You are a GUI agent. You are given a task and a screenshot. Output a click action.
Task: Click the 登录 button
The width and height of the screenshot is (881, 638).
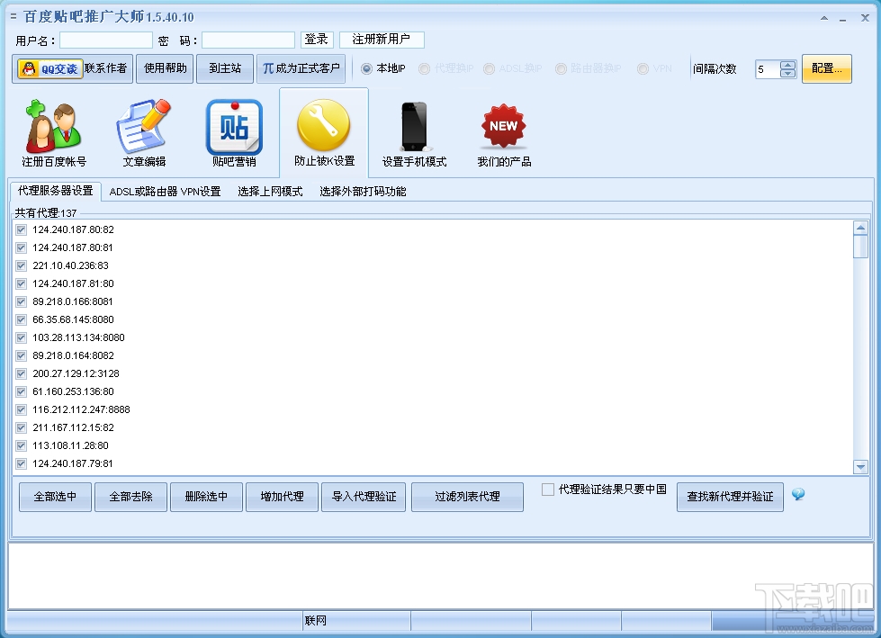[317, 40]
